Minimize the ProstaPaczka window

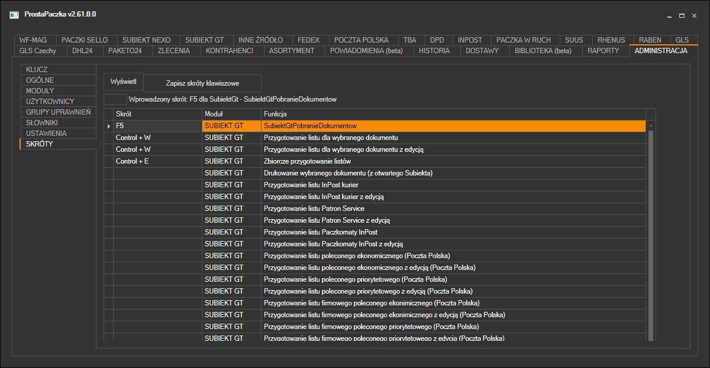pos(669,15)
